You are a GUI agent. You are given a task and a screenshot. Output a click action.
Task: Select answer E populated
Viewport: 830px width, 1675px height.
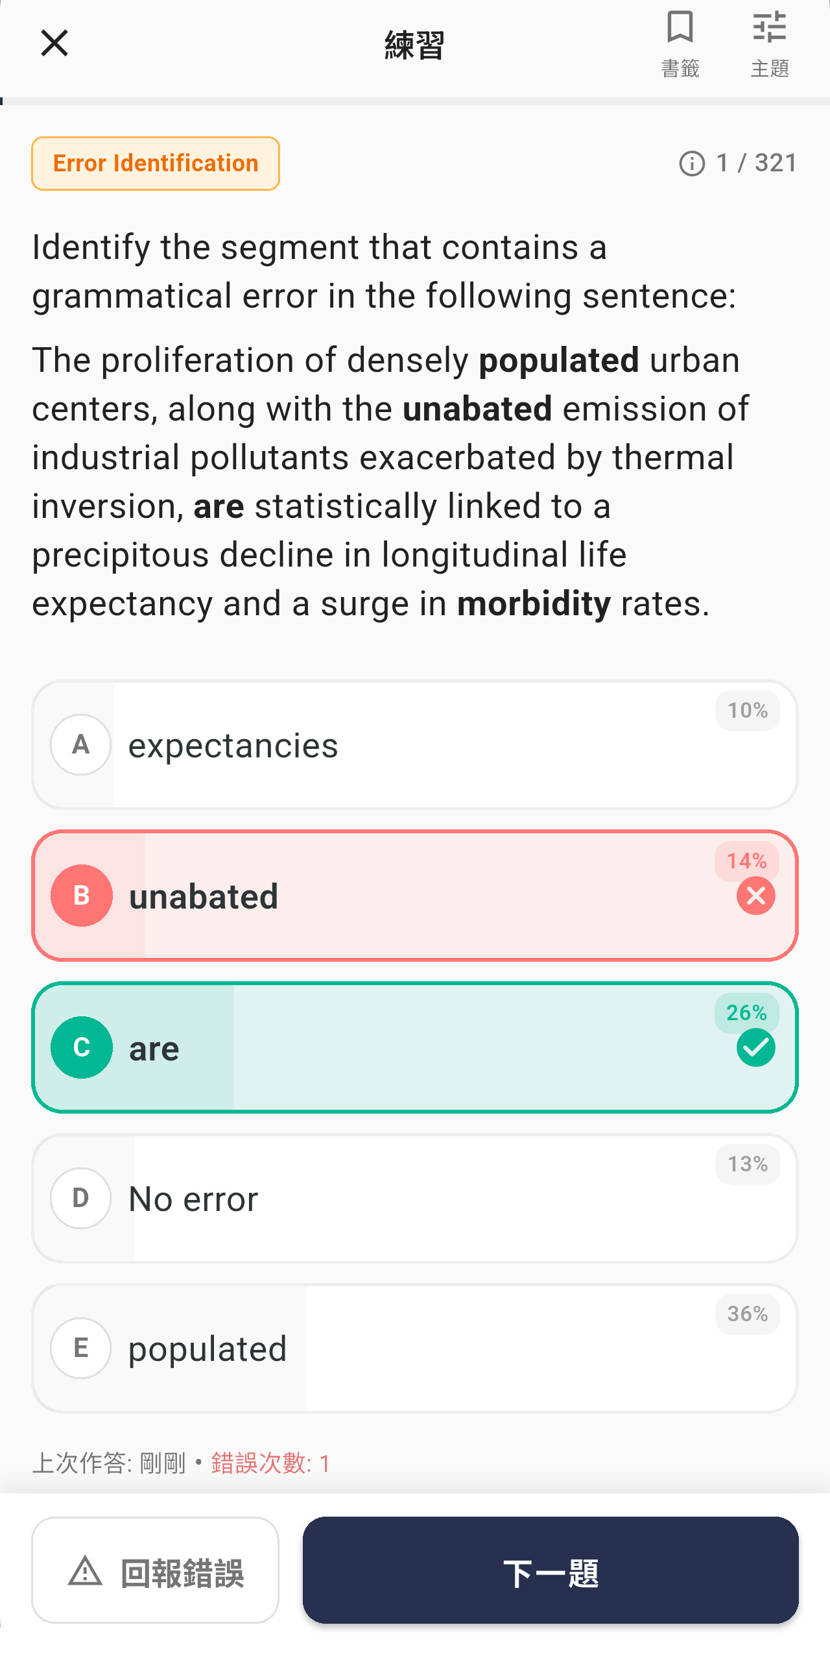[x=414, y=1348]
